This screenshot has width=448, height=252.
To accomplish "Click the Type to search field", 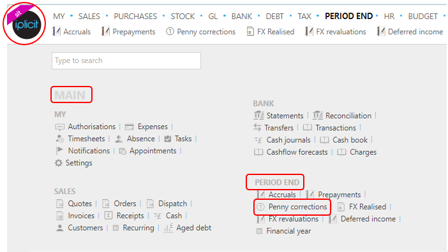I will pyautogui.click(x=126, y=60).
